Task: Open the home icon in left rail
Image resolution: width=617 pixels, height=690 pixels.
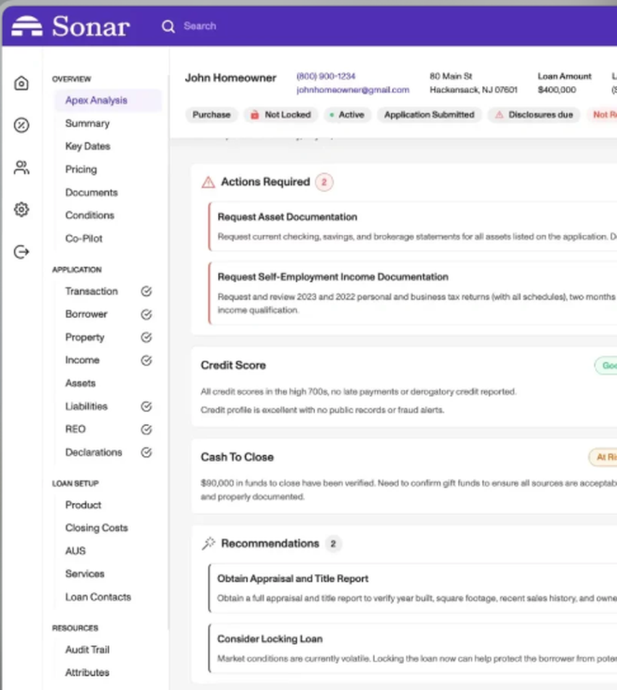Action: (x=22, y=83)
